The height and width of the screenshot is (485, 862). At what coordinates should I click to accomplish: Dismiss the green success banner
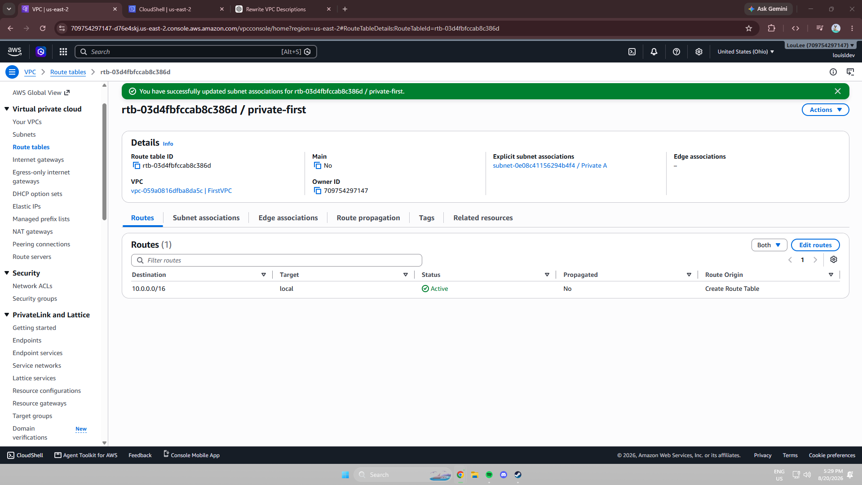[838, 91]
